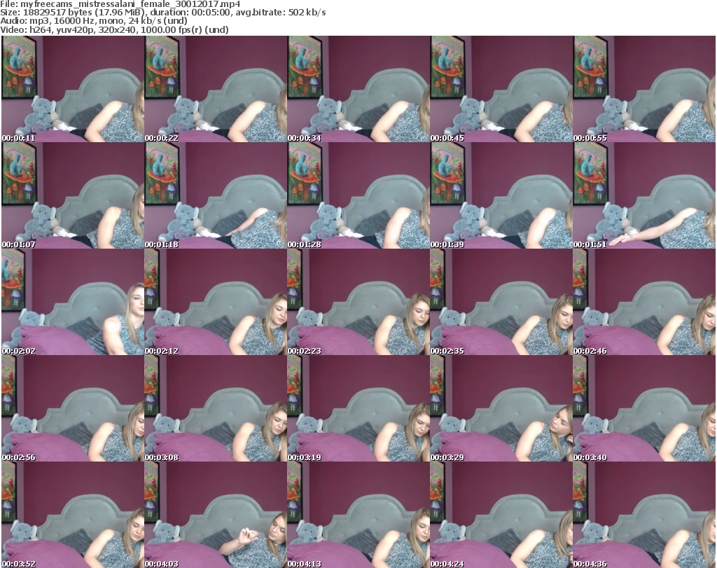Click the thumbnail marked 00:03:52
The width and height of the screenshot is (717, 568).
tap(73, 515)
